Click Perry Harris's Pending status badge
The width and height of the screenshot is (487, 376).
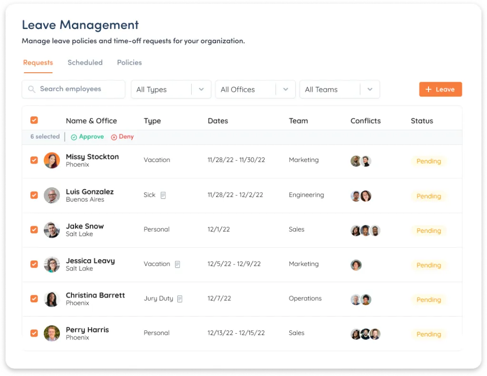(429, 334)
